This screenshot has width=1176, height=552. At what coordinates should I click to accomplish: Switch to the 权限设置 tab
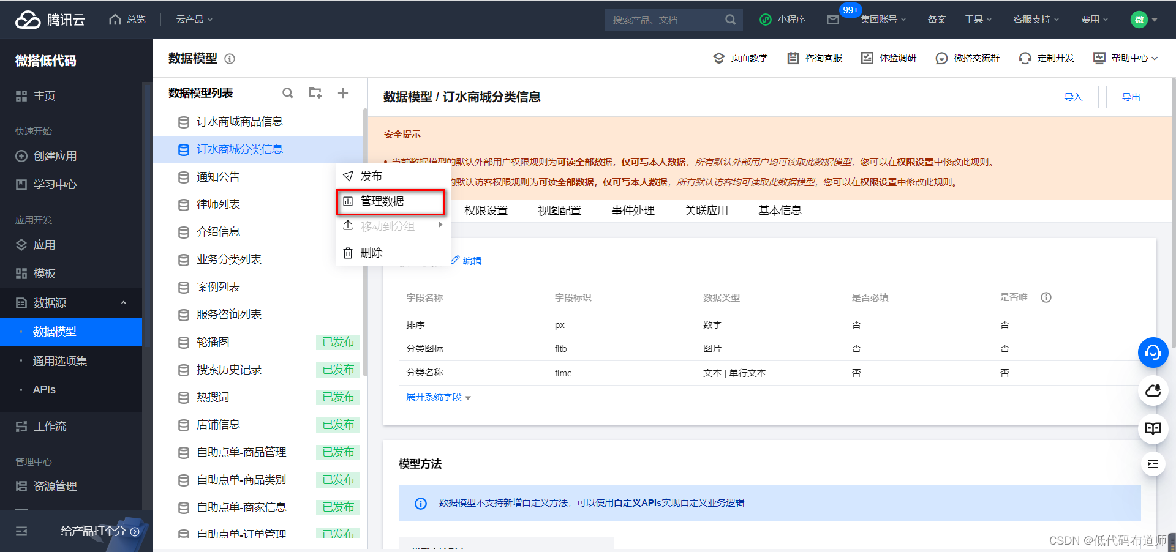486,211
